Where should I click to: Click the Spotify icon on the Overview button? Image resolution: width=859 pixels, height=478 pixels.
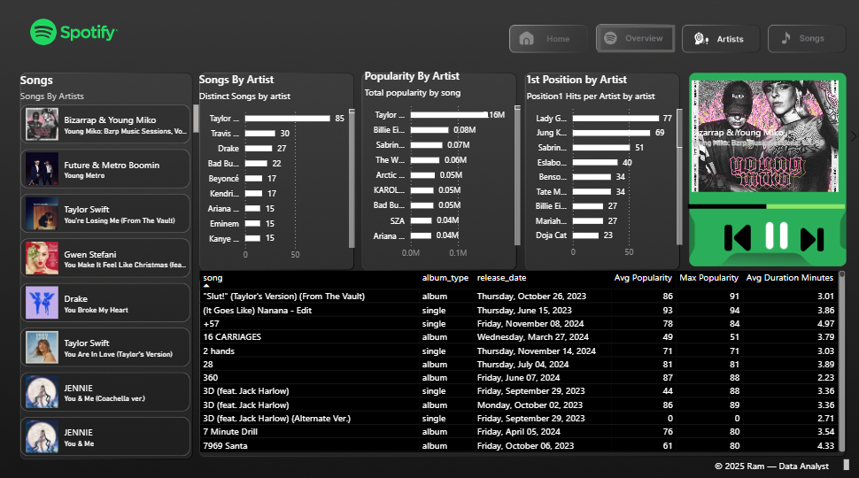(x=610, y=38)
